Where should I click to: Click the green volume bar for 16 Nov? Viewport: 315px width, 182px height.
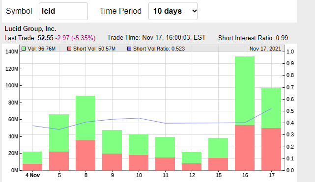[x=245, y=91]
